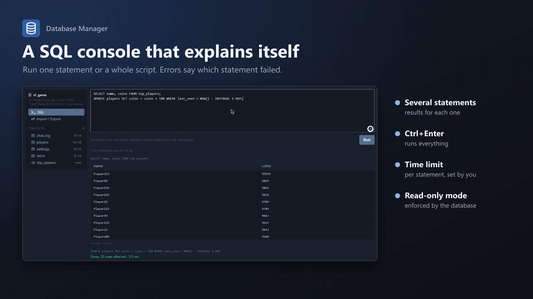The width and height of the screenshot is (533, 299).
Task: Click the name column header
Action: pos(98,166)
